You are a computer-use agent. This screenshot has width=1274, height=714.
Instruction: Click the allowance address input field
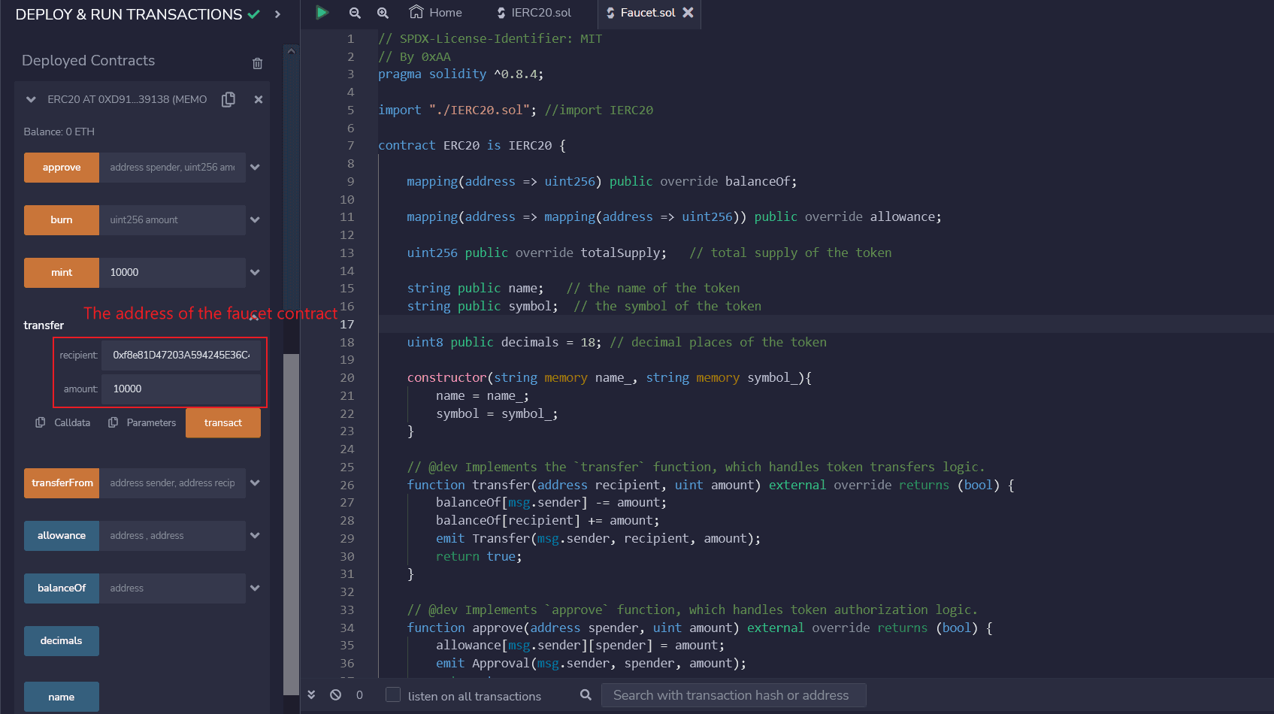click(172, 536)
